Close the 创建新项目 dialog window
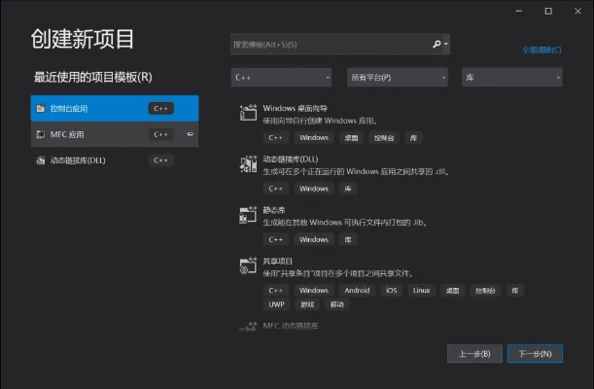This screenshot has width=594, height=389. 577,12
